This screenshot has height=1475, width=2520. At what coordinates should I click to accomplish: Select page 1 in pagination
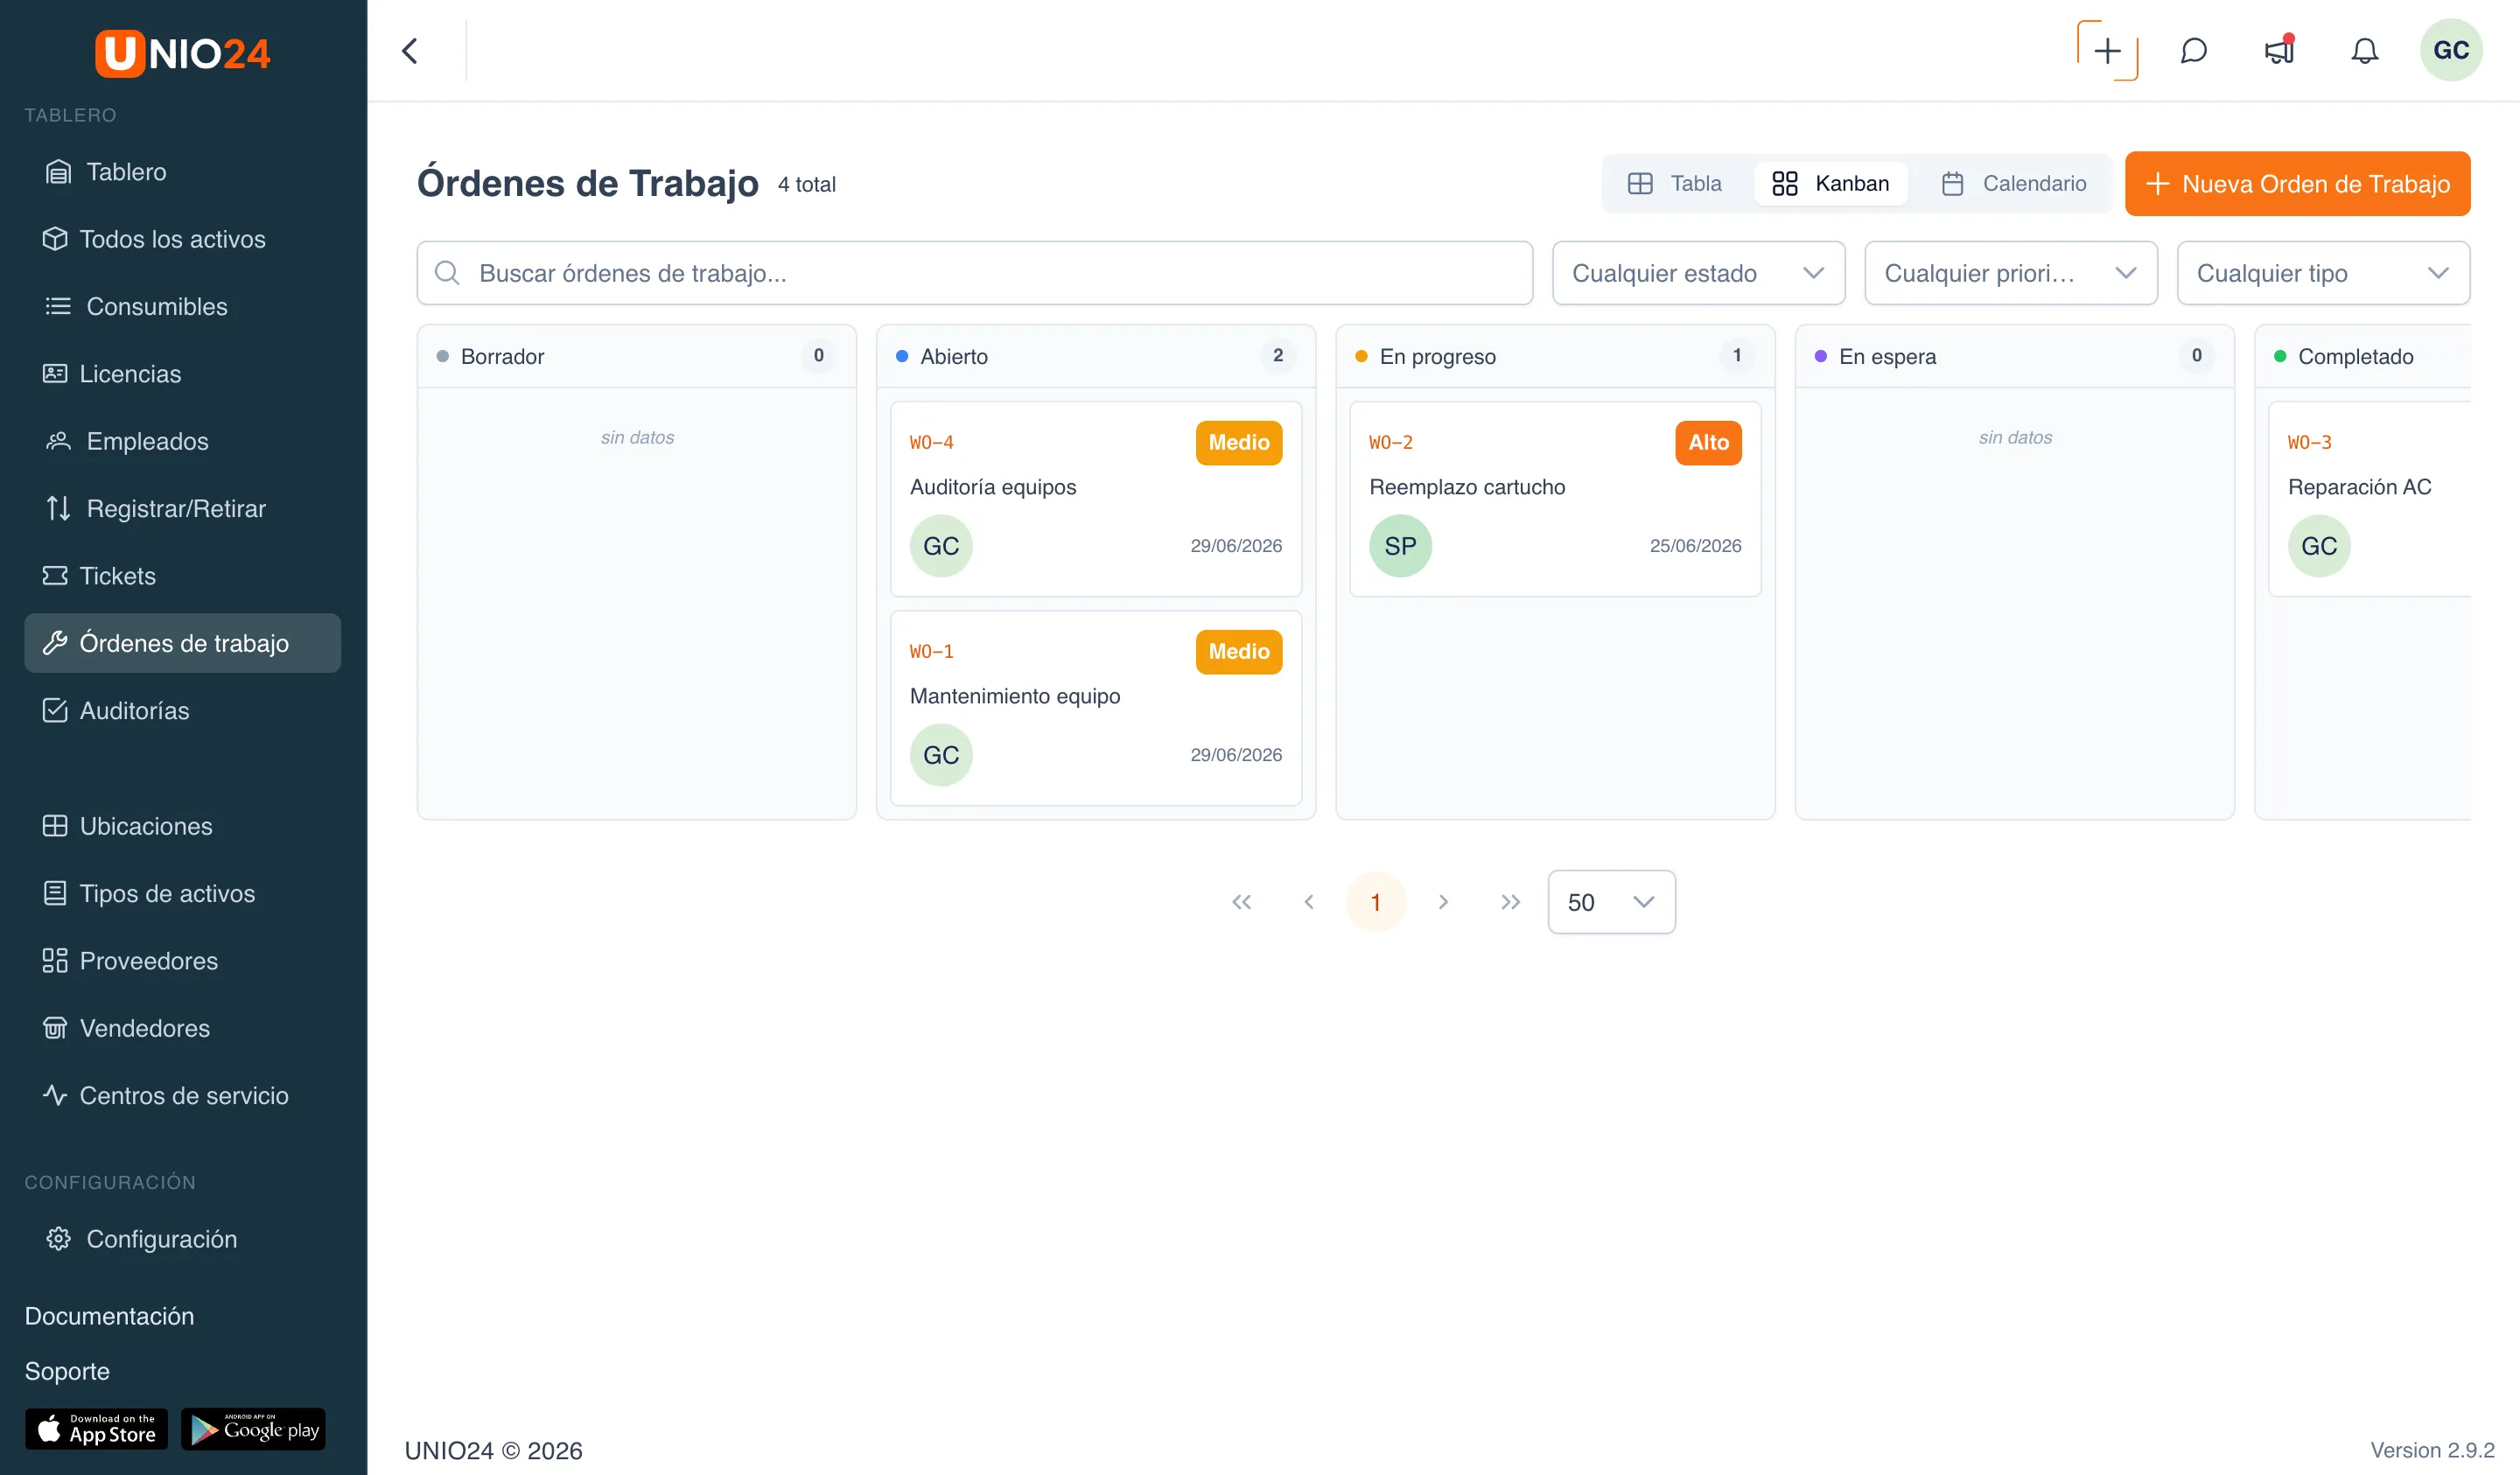(1376, 902)
